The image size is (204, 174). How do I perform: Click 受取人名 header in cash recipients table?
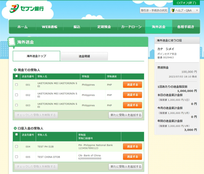tap(42, 76)
